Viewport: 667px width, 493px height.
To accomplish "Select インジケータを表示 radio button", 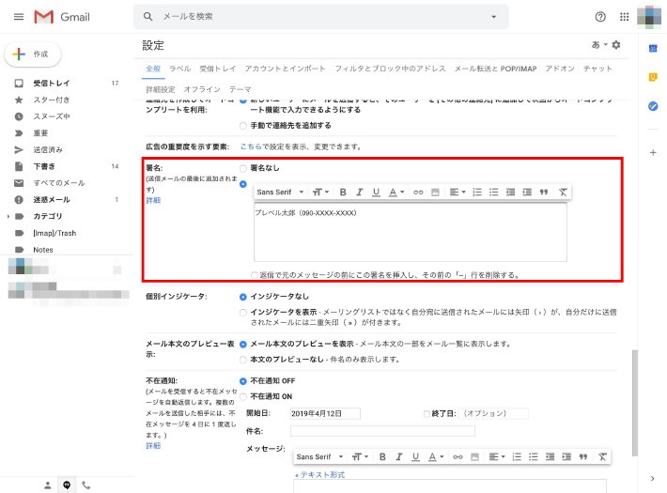I will point(243,313).
